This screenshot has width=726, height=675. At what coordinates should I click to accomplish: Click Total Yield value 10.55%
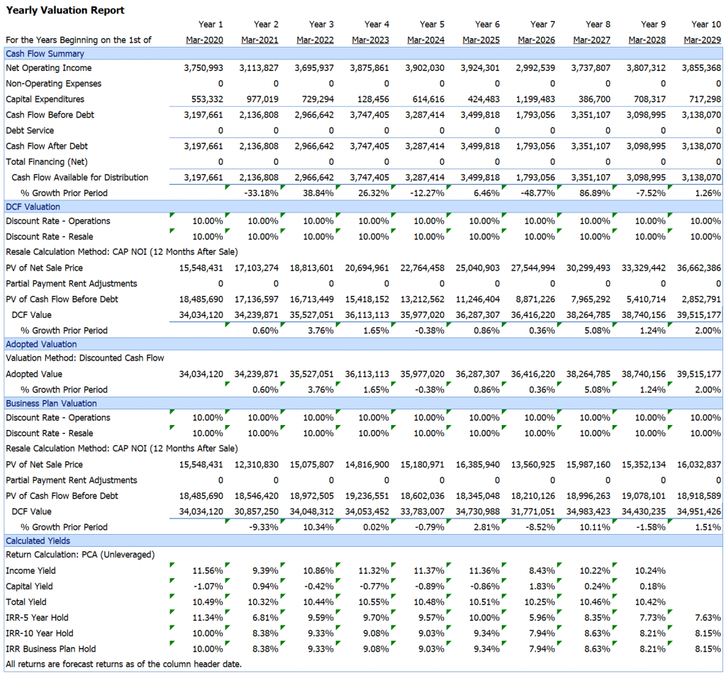pos(374,602)
